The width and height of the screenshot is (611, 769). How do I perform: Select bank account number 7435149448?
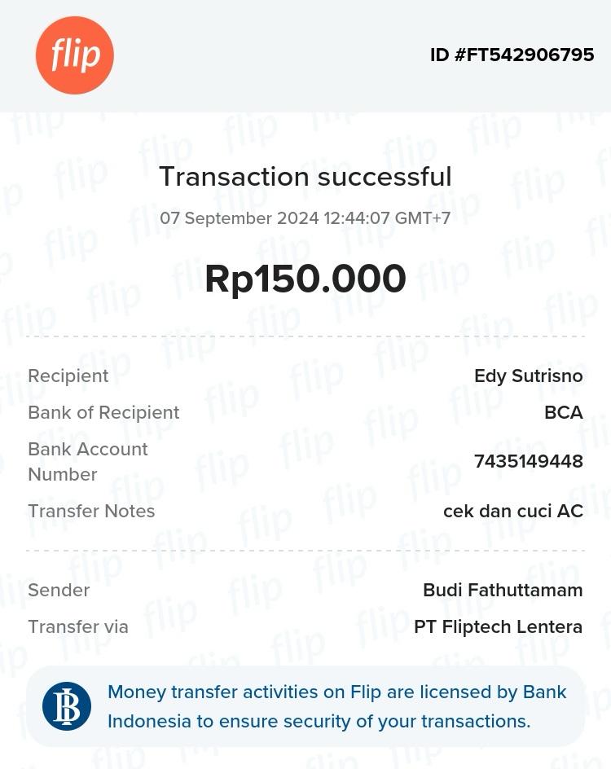coord(528,461)
